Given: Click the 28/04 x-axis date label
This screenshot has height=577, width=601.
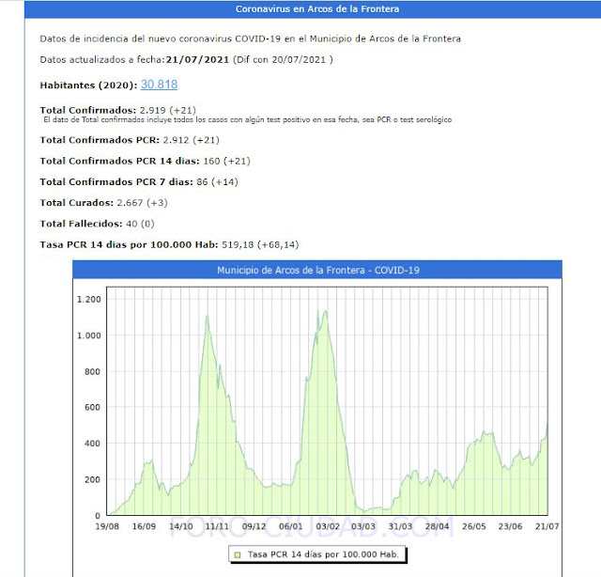Looking at the screenshot, I should (437, 526).
